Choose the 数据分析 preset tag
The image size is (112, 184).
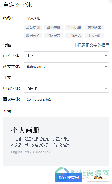pyautogui.click(x=33, y=35)
